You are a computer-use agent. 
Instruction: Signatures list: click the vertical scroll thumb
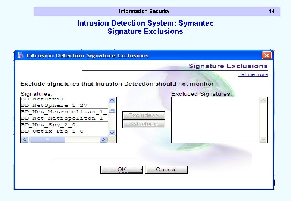(x=112, y=111)
